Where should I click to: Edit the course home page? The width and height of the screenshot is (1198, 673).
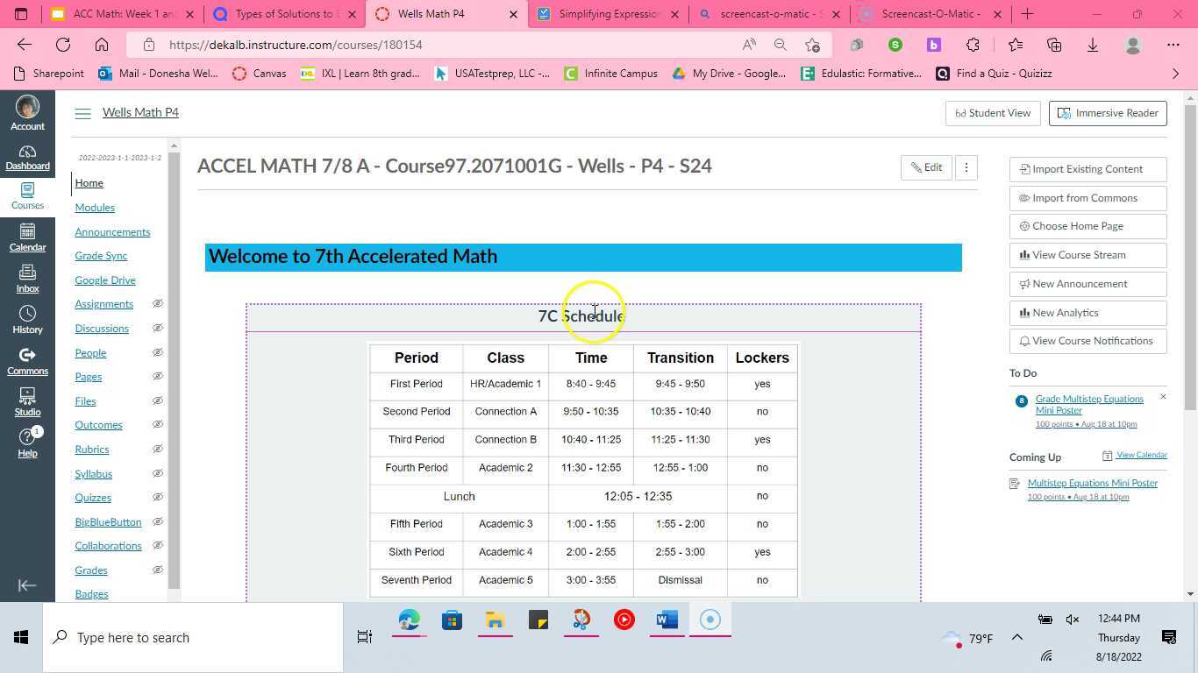pos(926,167)
